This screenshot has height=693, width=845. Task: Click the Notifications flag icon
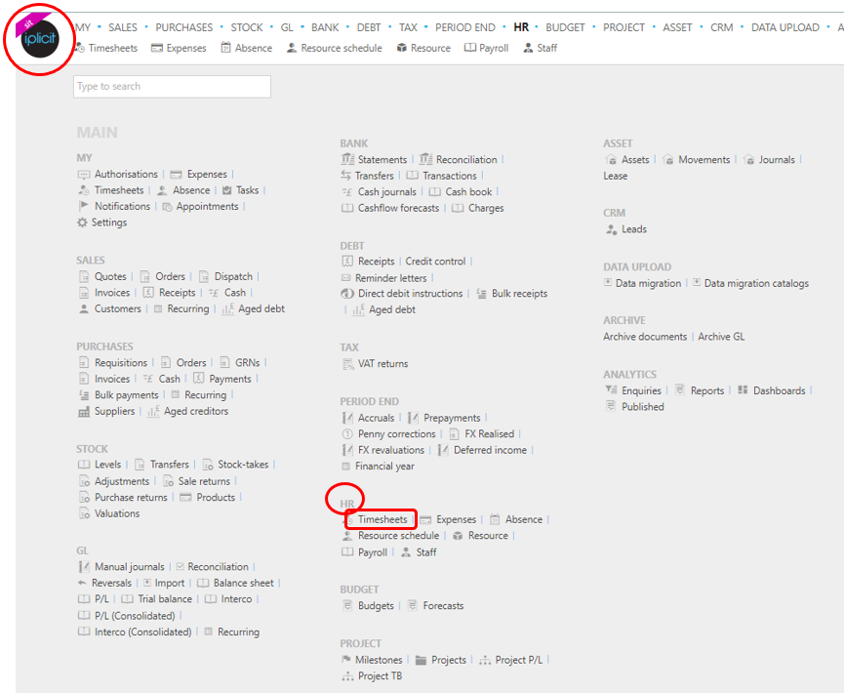83,206
